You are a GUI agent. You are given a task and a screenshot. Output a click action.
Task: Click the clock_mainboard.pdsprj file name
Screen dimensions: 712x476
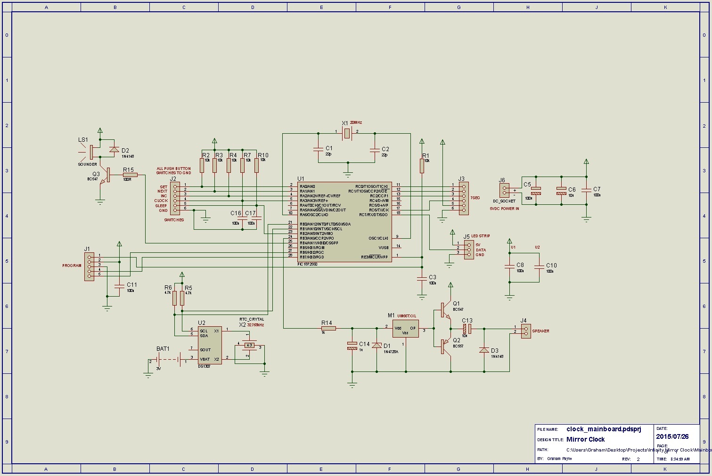(604, 429)
